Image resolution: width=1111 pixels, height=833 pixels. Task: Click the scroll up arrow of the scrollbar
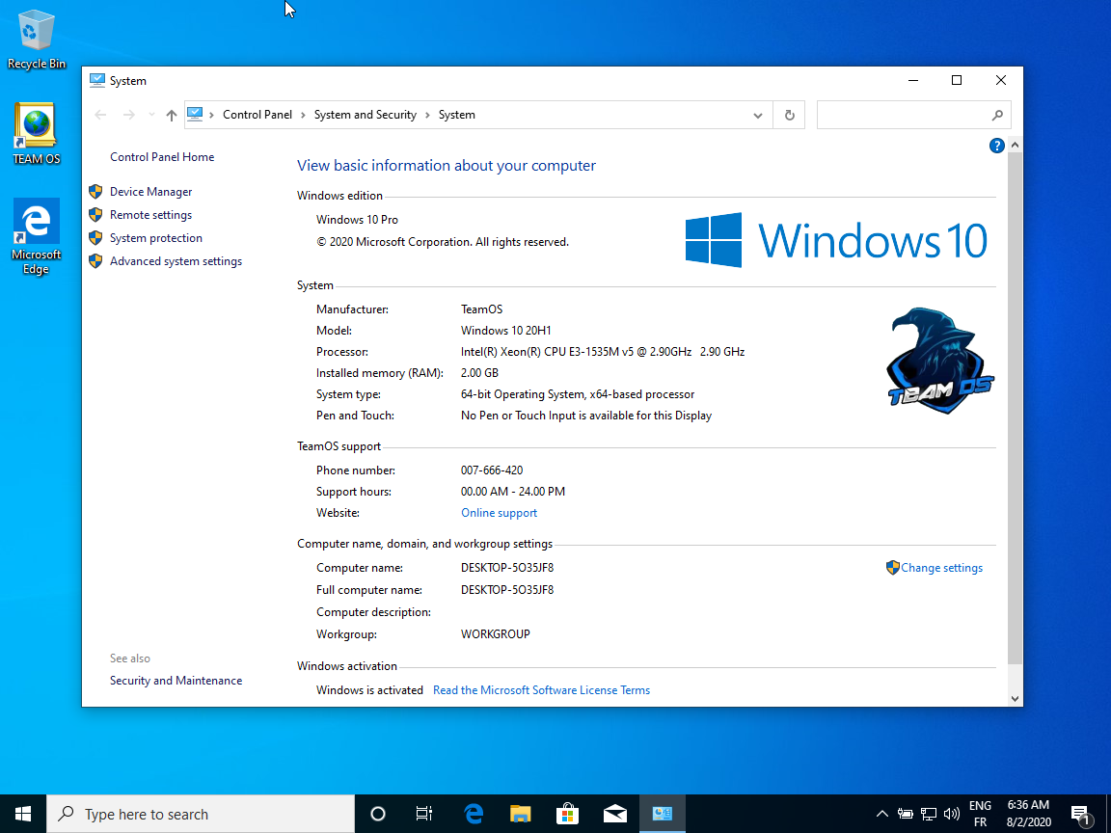[x=1015, y=146]
